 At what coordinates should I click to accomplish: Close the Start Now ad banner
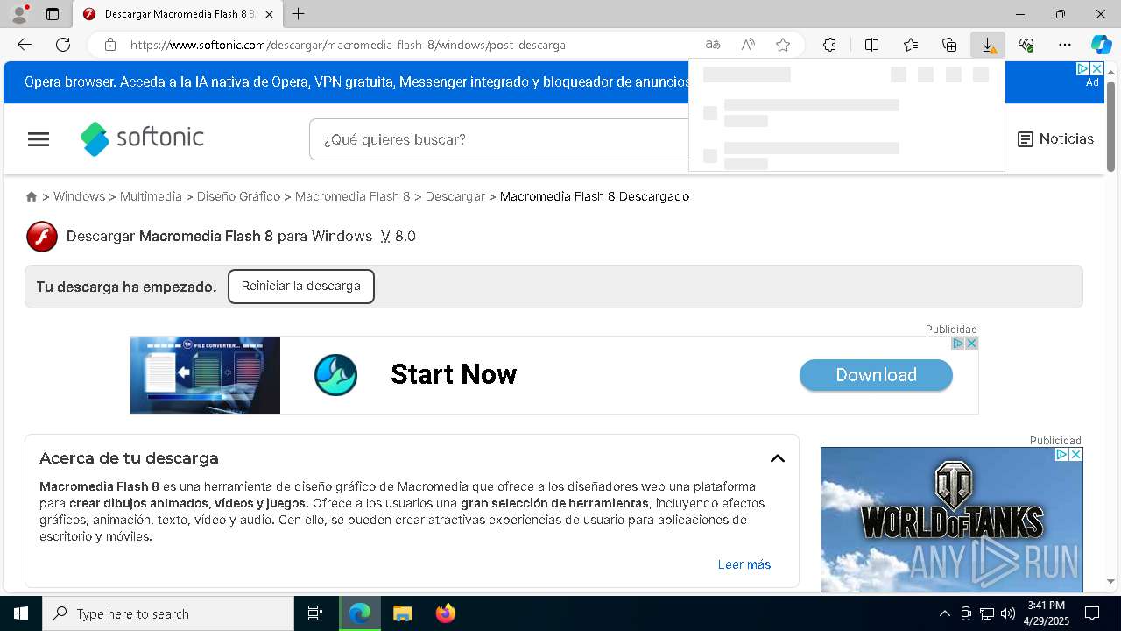971,343
